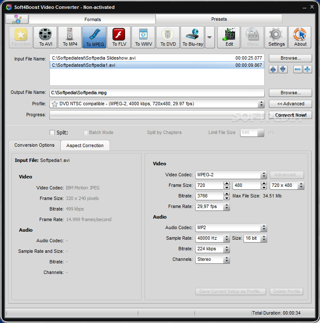Click the Limit File Size 640 field

point(249,132)
